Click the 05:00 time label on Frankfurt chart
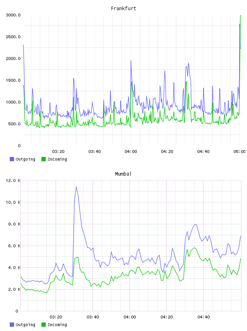The height and width of the screenshot is (331, 247). 240,152
